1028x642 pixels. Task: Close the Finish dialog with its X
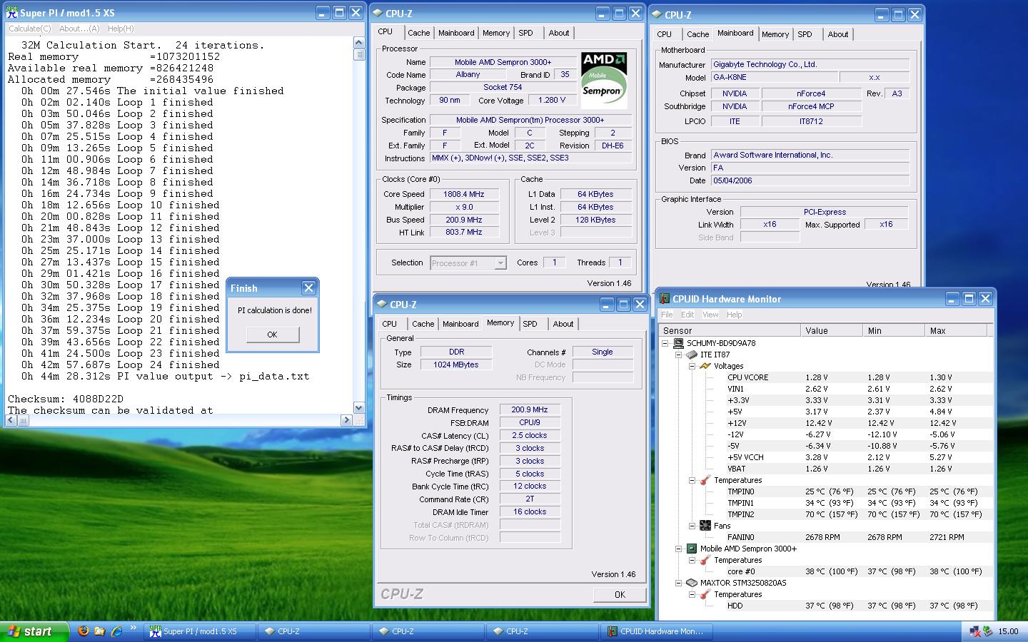[x=308, y=287]
